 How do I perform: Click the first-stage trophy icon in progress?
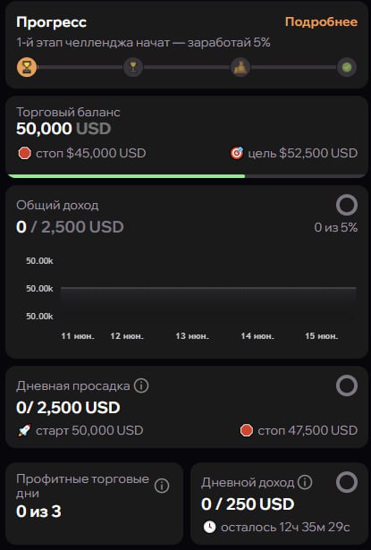27,67
